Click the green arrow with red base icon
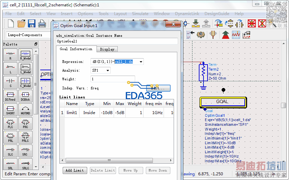289x180 pixels. point(225,34)
